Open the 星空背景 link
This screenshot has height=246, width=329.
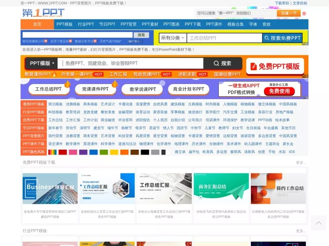coord(160,136)
